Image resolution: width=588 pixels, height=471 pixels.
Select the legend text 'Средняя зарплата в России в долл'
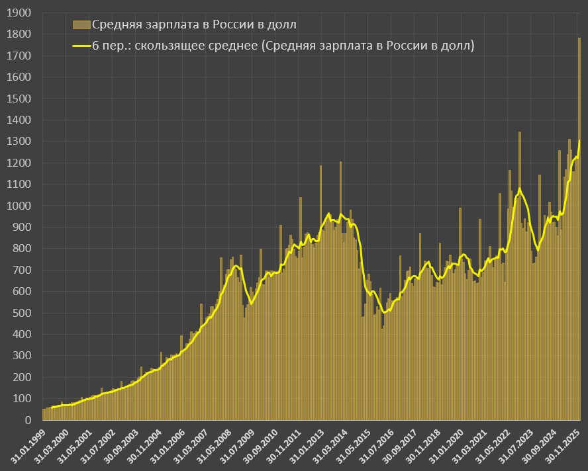pyautogui.click(x=194, y=25)
